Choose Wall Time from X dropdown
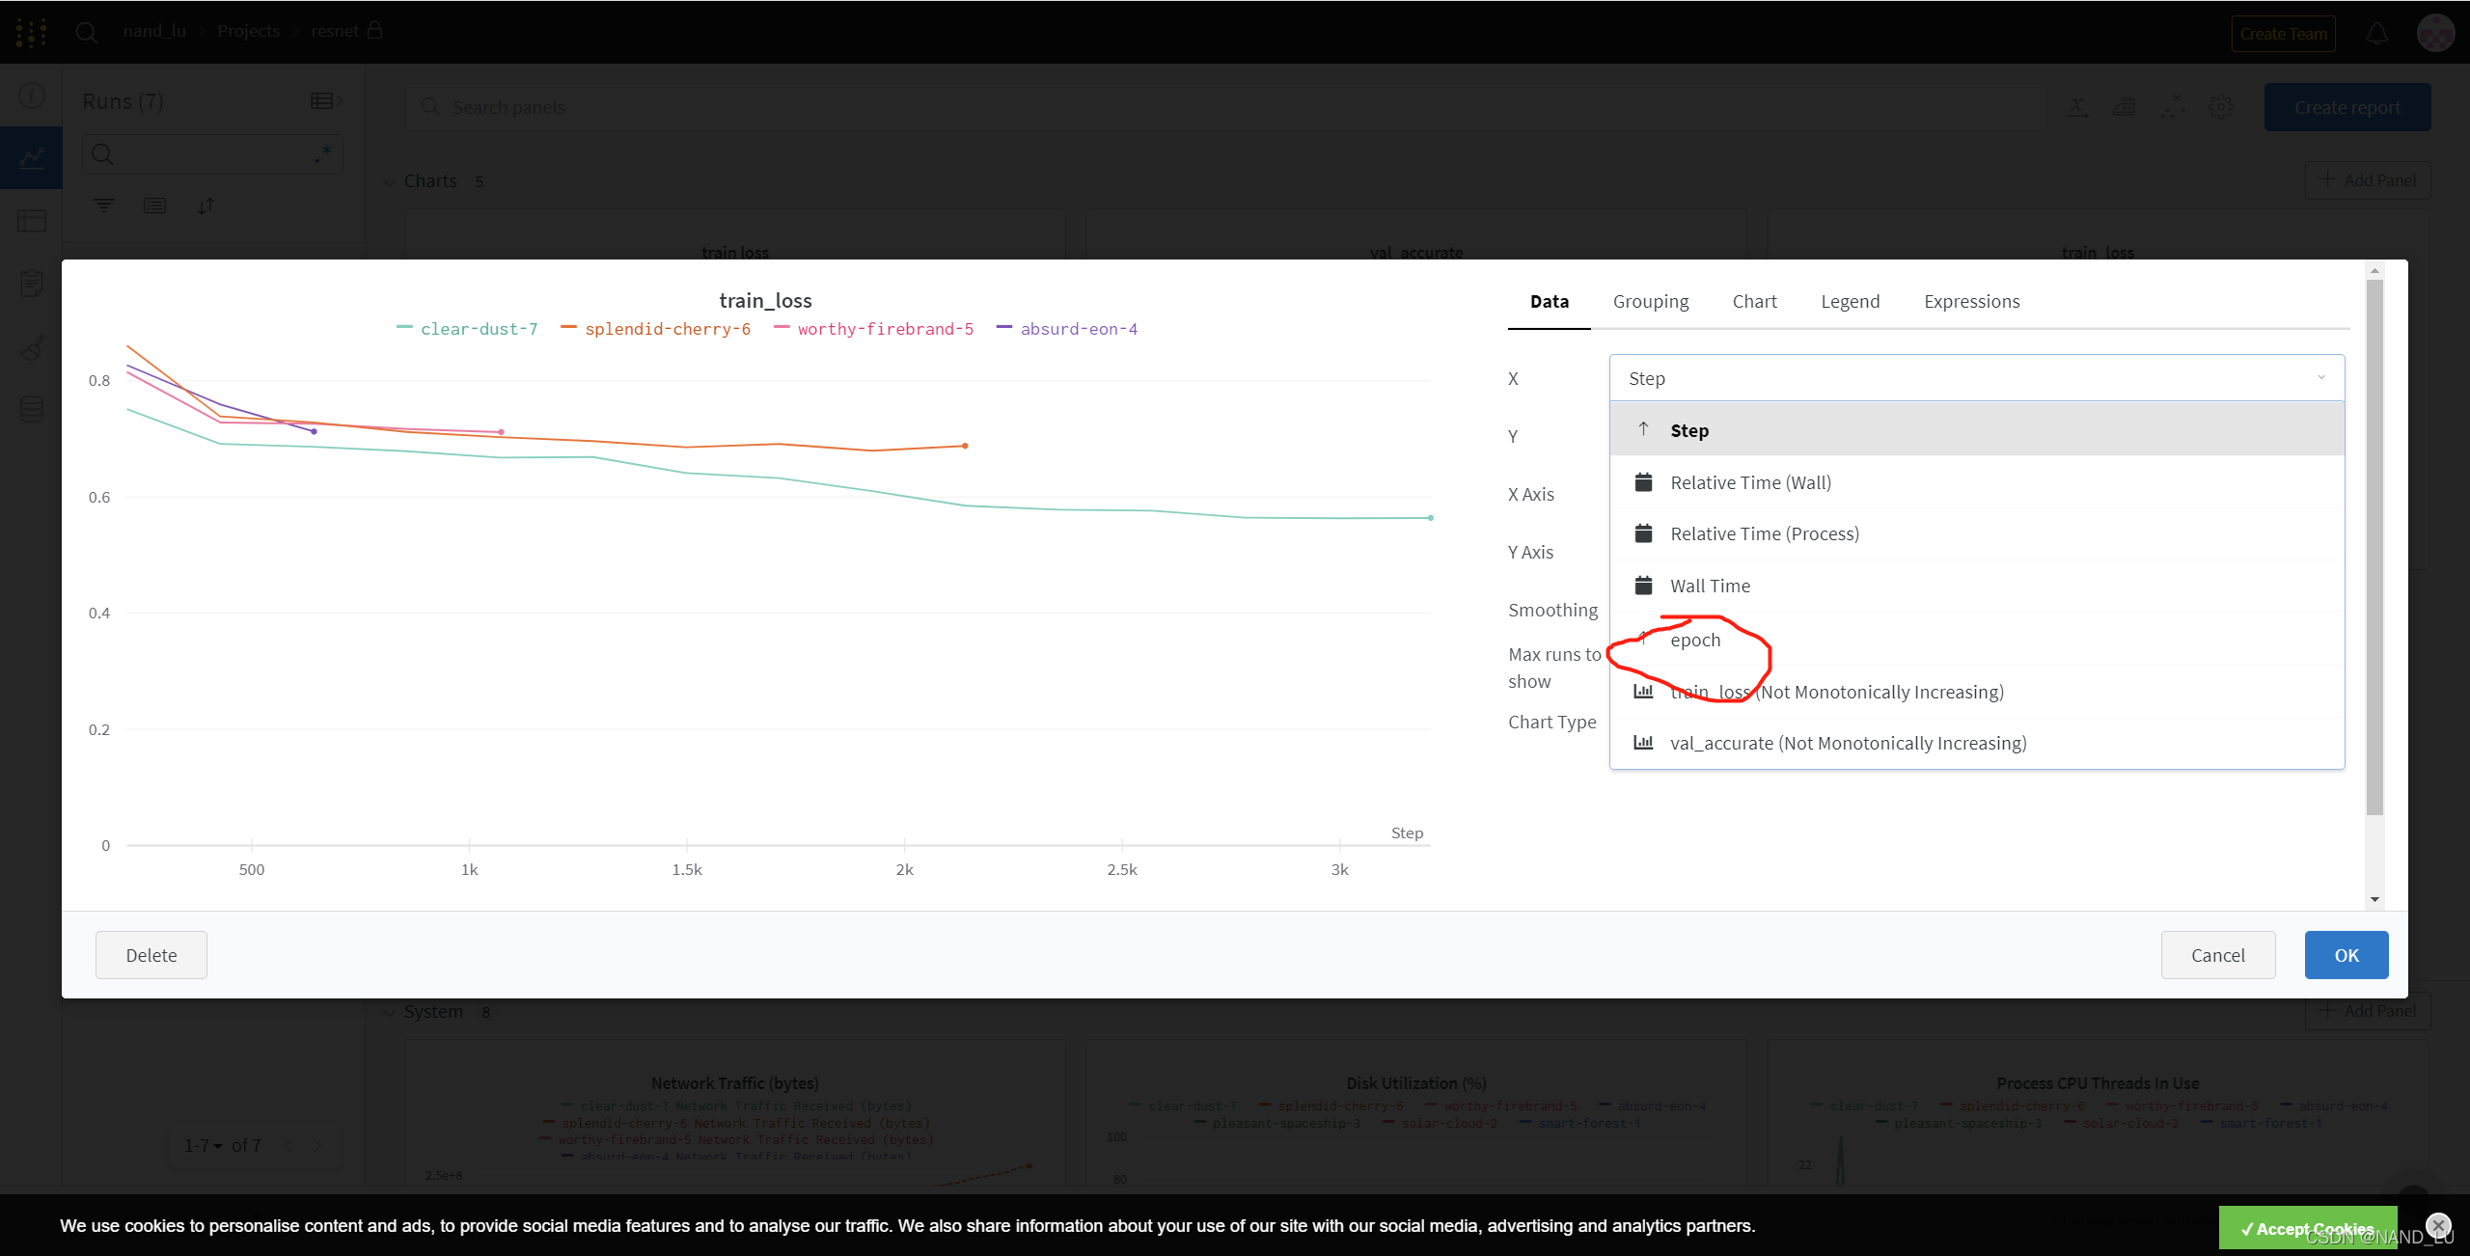Viewport: 2470px width, 1256px height. [x=1709, y=586]
